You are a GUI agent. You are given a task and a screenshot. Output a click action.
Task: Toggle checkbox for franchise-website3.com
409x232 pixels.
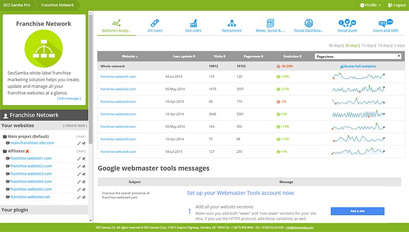tap(84, 174)
